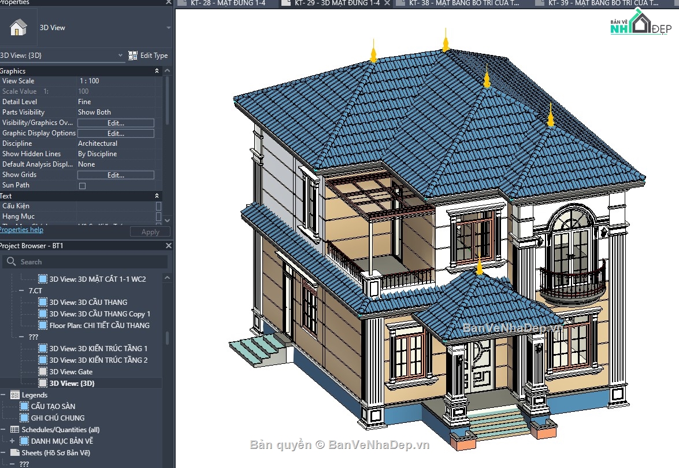679x468 pixels.
Task: Collapse the 7.CT tree group
Action: (x=21, y=291)
